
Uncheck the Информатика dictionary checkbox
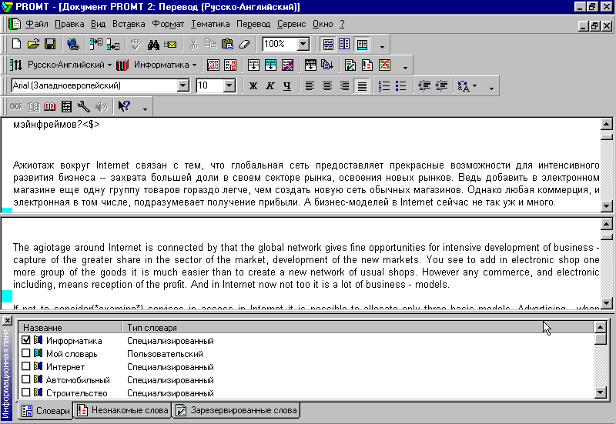pos(26,340)
